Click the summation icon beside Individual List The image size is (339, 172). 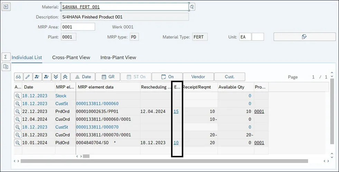tap(6, 57)
